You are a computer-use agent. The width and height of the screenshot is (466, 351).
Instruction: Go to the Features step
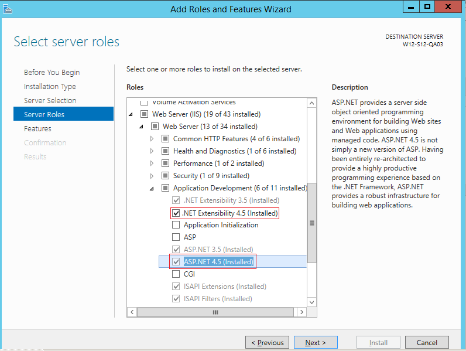(x=37, y=128)
